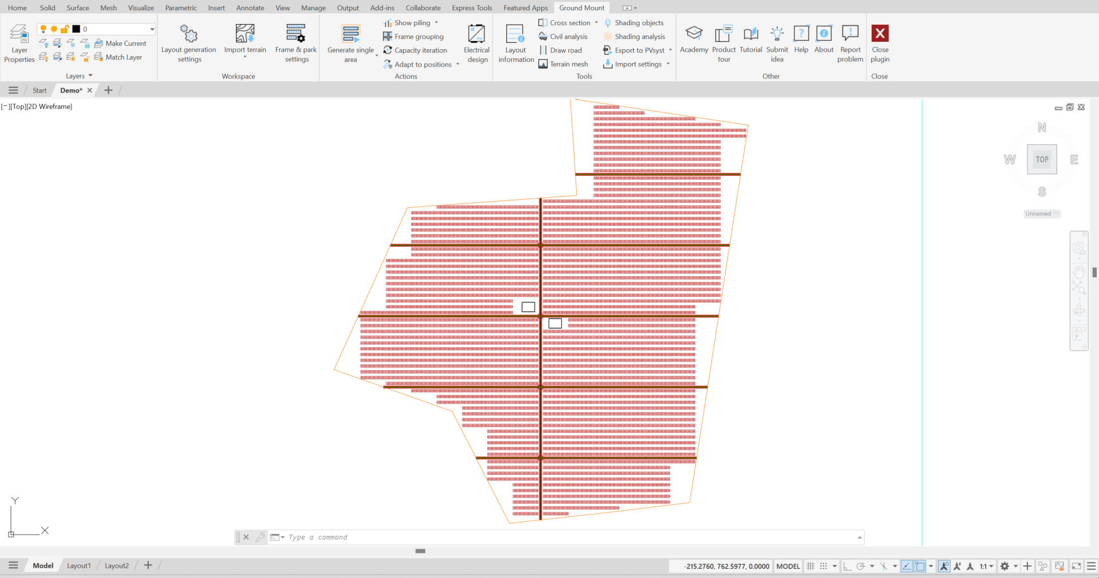Toggle layer 0 on/off lightbulb
This screenshot has height=578, width=1099.
[43, 29]
